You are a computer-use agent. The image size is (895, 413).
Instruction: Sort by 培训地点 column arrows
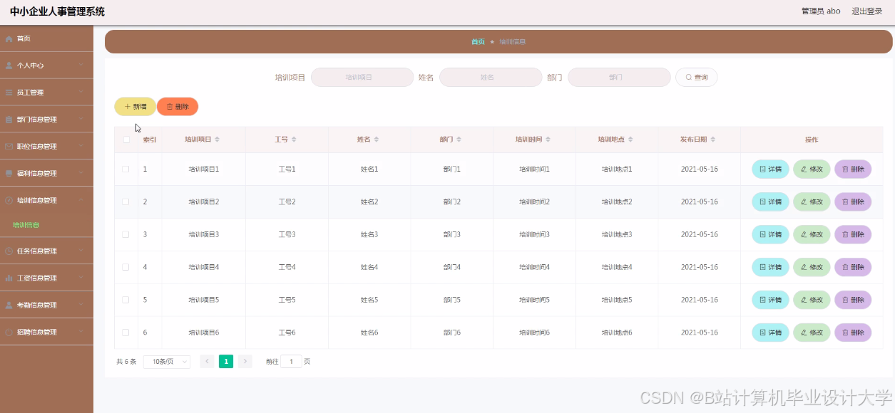click(630, 140)
